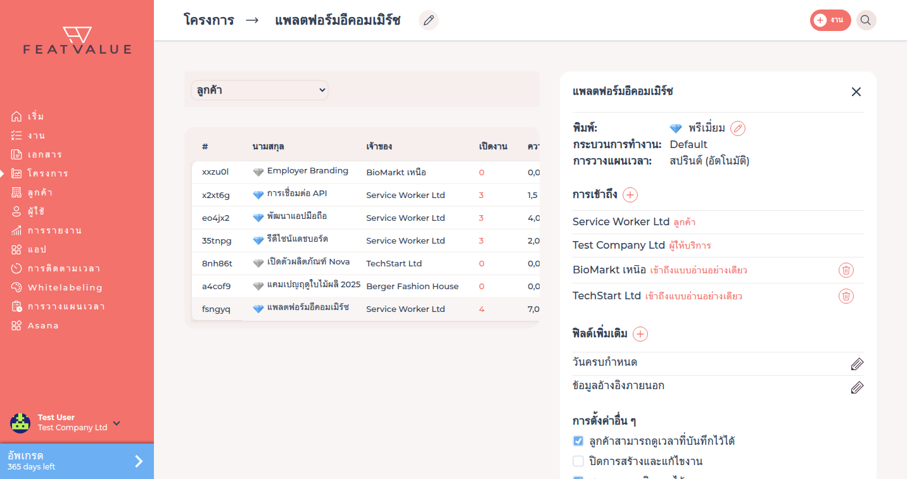This screenshot has height=479, width=907.
Task: Click the ผู้ใช้ sidebar icon
Action: click(x=16, y=211)
